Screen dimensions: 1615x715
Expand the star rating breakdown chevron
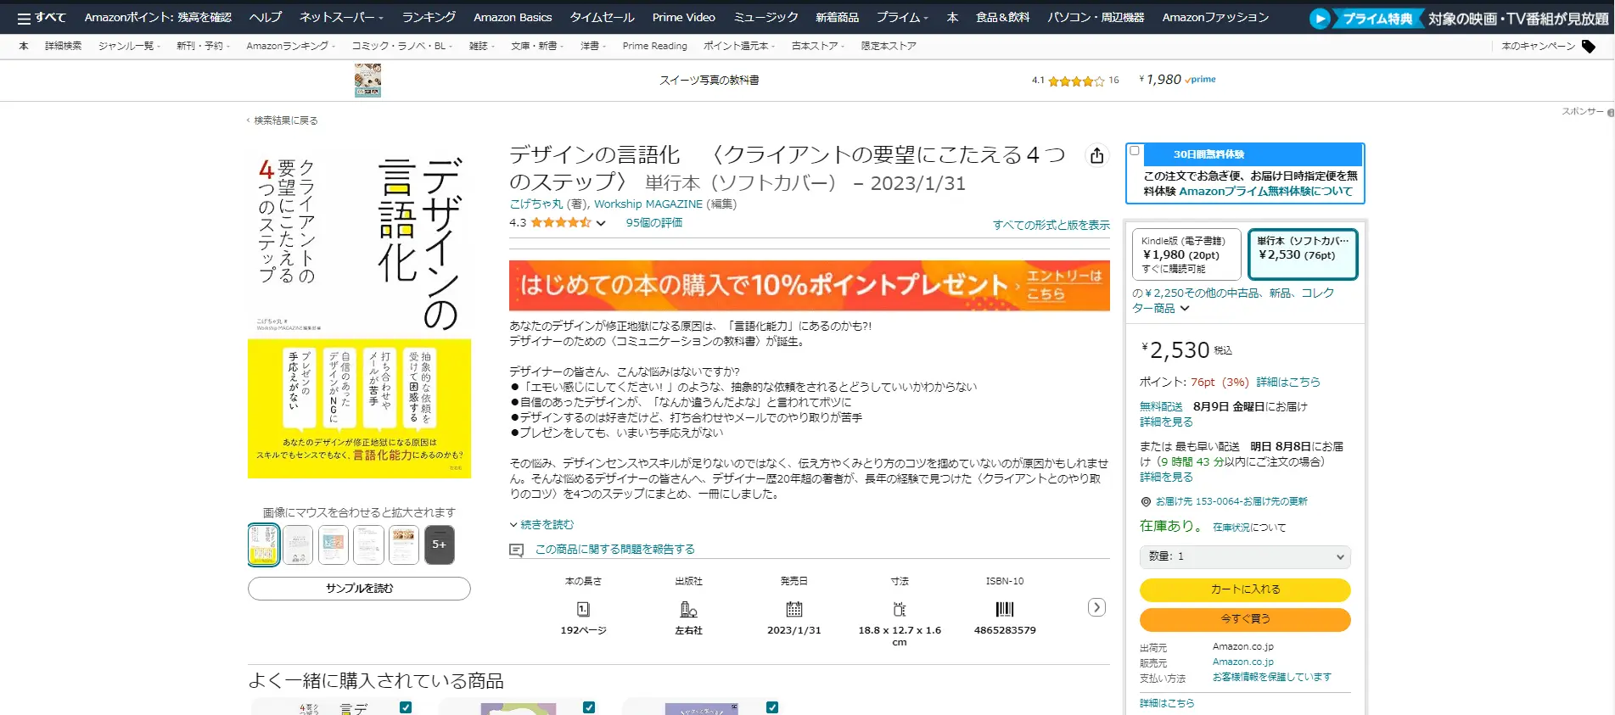point(601,224)
